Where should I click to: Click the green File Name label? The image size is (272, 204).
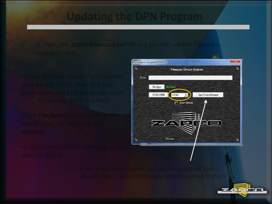[x=171, y=87]
